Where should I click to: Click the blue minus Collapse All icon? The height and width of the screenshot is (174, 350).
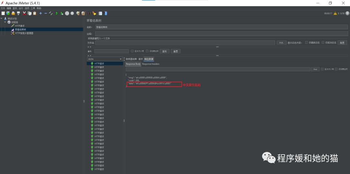pyautogui.click(x=46, y=13)
